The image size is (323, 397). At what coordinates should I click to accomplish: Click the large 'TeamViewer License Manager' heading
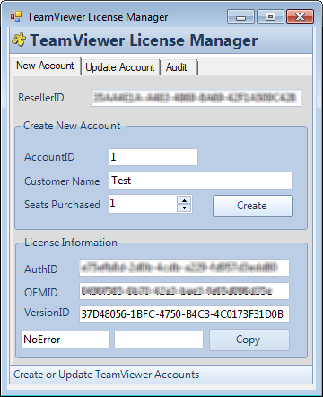point(144,40)
